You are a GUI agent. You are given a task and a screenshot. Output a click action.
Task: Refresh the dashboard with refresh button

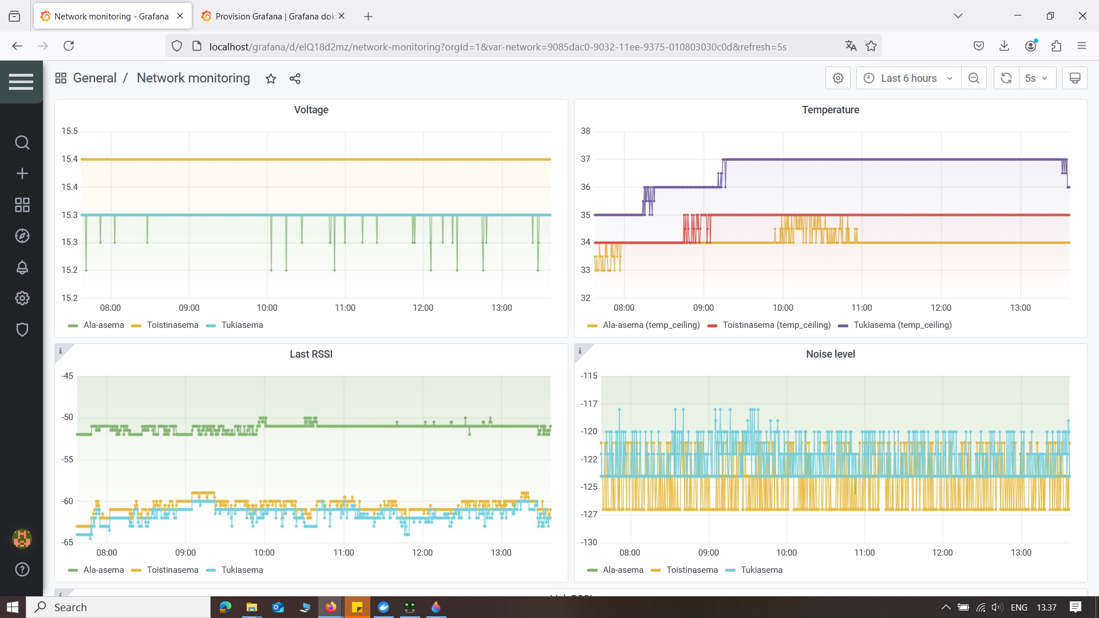click(x=1006, y=78)
